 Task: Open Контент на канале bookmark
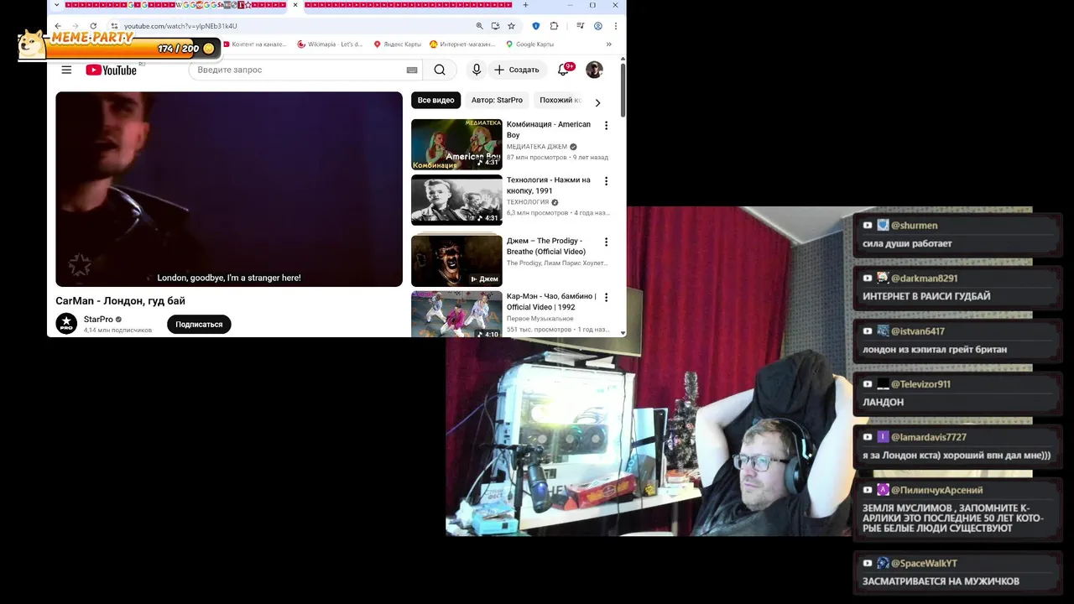(x=254, y=44)
